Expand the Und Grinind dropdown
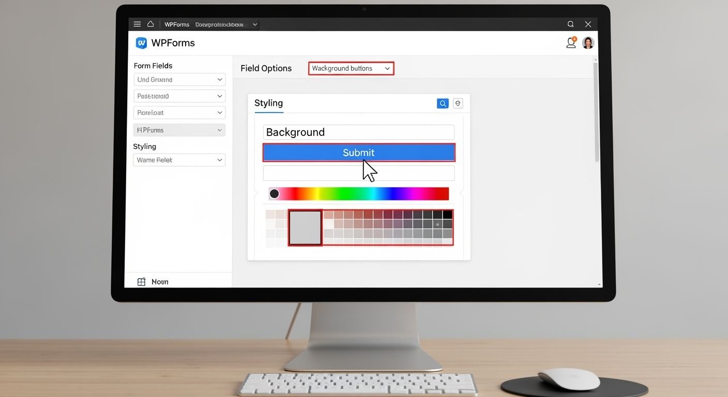 click(179, 80)
